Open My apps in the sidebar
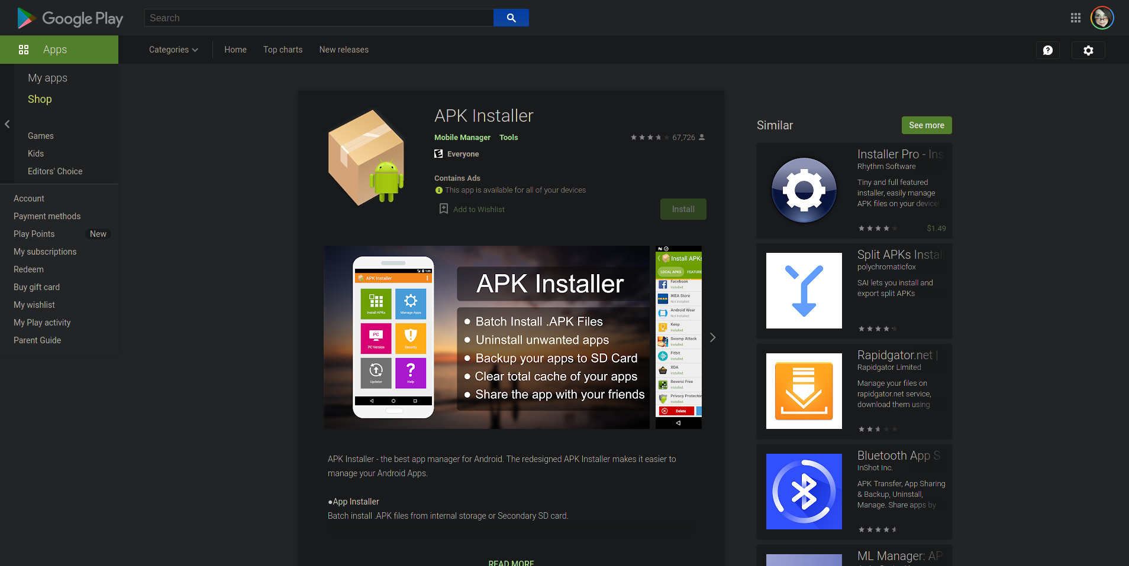The image size is (1129, 566). (47, 78)
